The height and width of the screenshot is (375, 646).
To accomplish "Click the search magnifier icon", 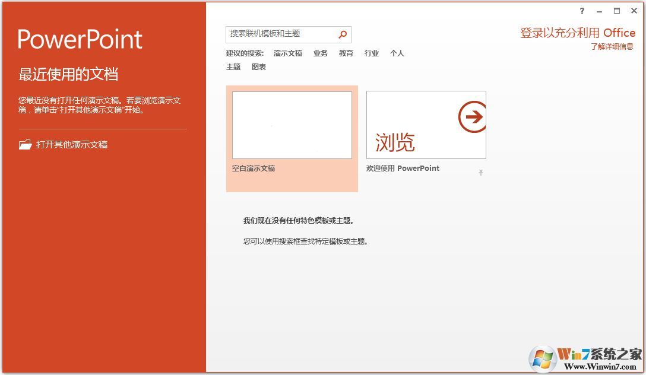I will click(342, 34).
